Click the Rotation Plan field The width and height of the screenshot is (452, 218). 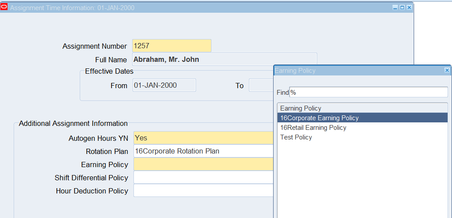(x=203, y=151)
